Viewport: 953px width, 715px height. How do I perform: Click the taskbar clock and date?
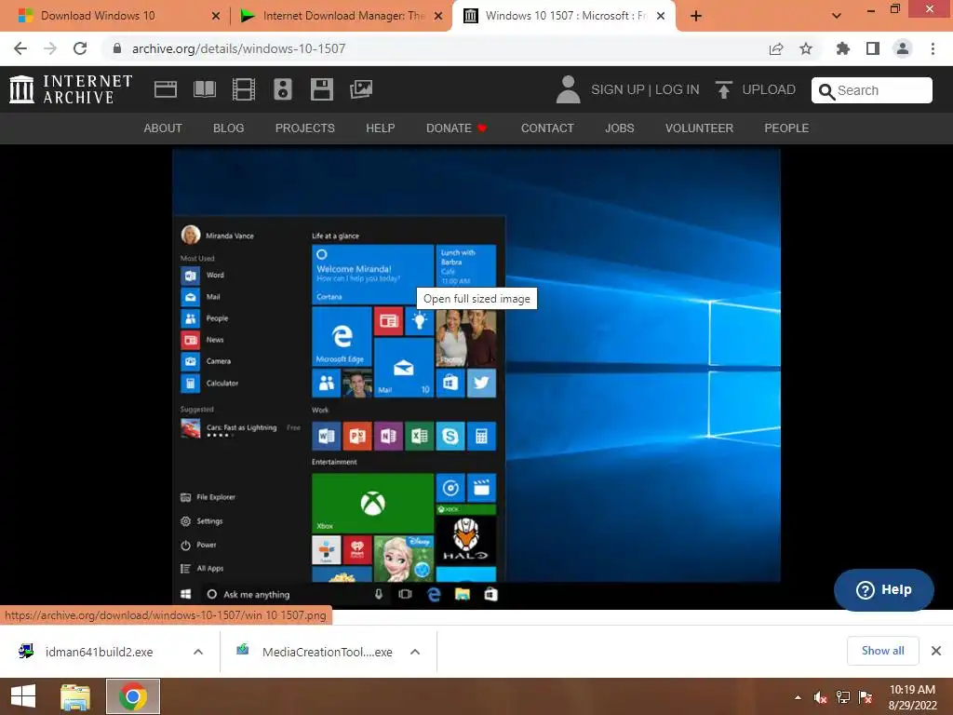(x=912, y=697)
